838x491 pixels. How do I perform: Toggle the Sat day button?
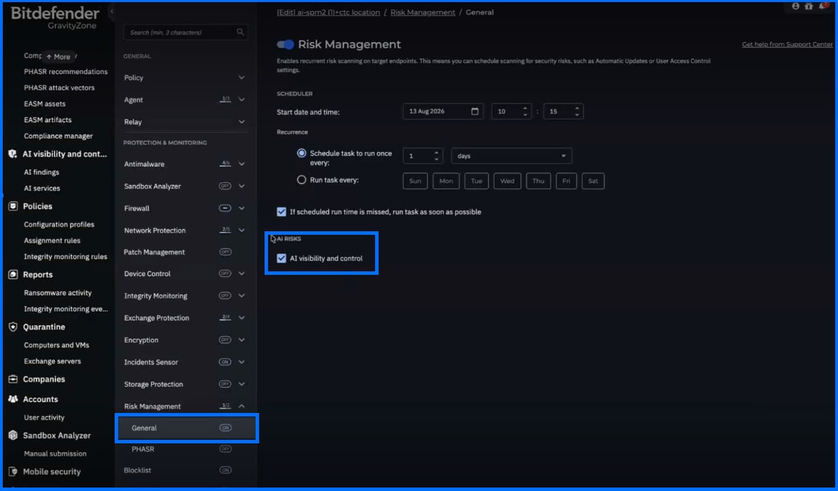(x=593, y=181)
